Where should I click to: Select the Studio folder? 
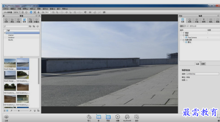10,40
